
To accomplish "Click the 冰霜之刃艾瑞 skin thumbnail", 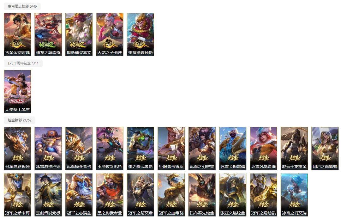I will pos(294,195).
